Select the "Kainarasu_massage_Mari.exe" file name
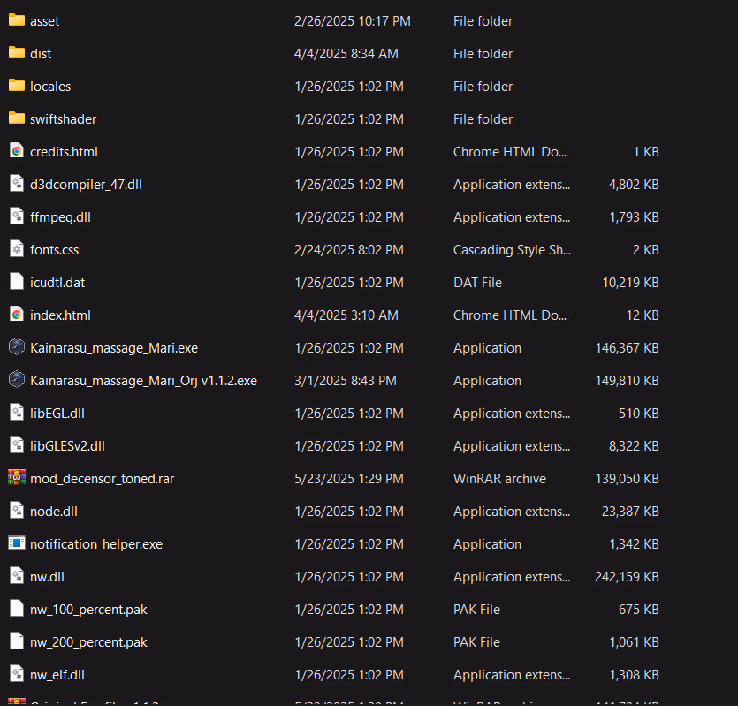Viewport: 738px width, 706px height. click(114, 348)
